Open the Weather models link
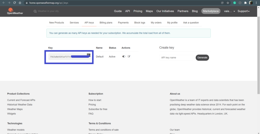The height and width of the screenshot is (134, 260). (x=16, y=130)
